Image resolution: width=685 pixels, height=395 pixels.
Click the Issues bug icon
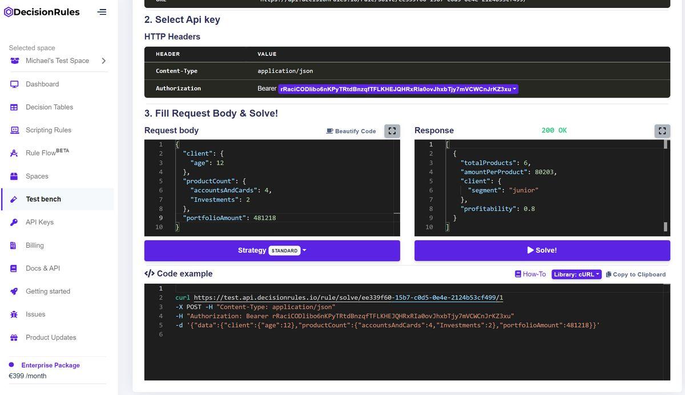click(14, 315)
